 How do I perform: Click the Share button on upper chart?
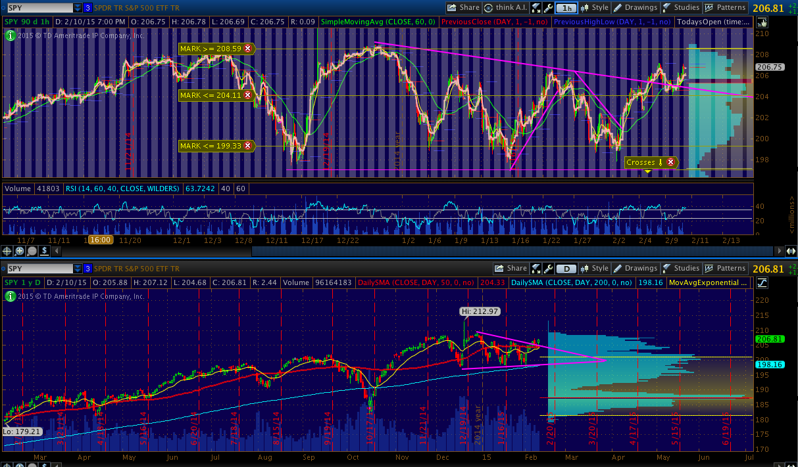point(463,8)
